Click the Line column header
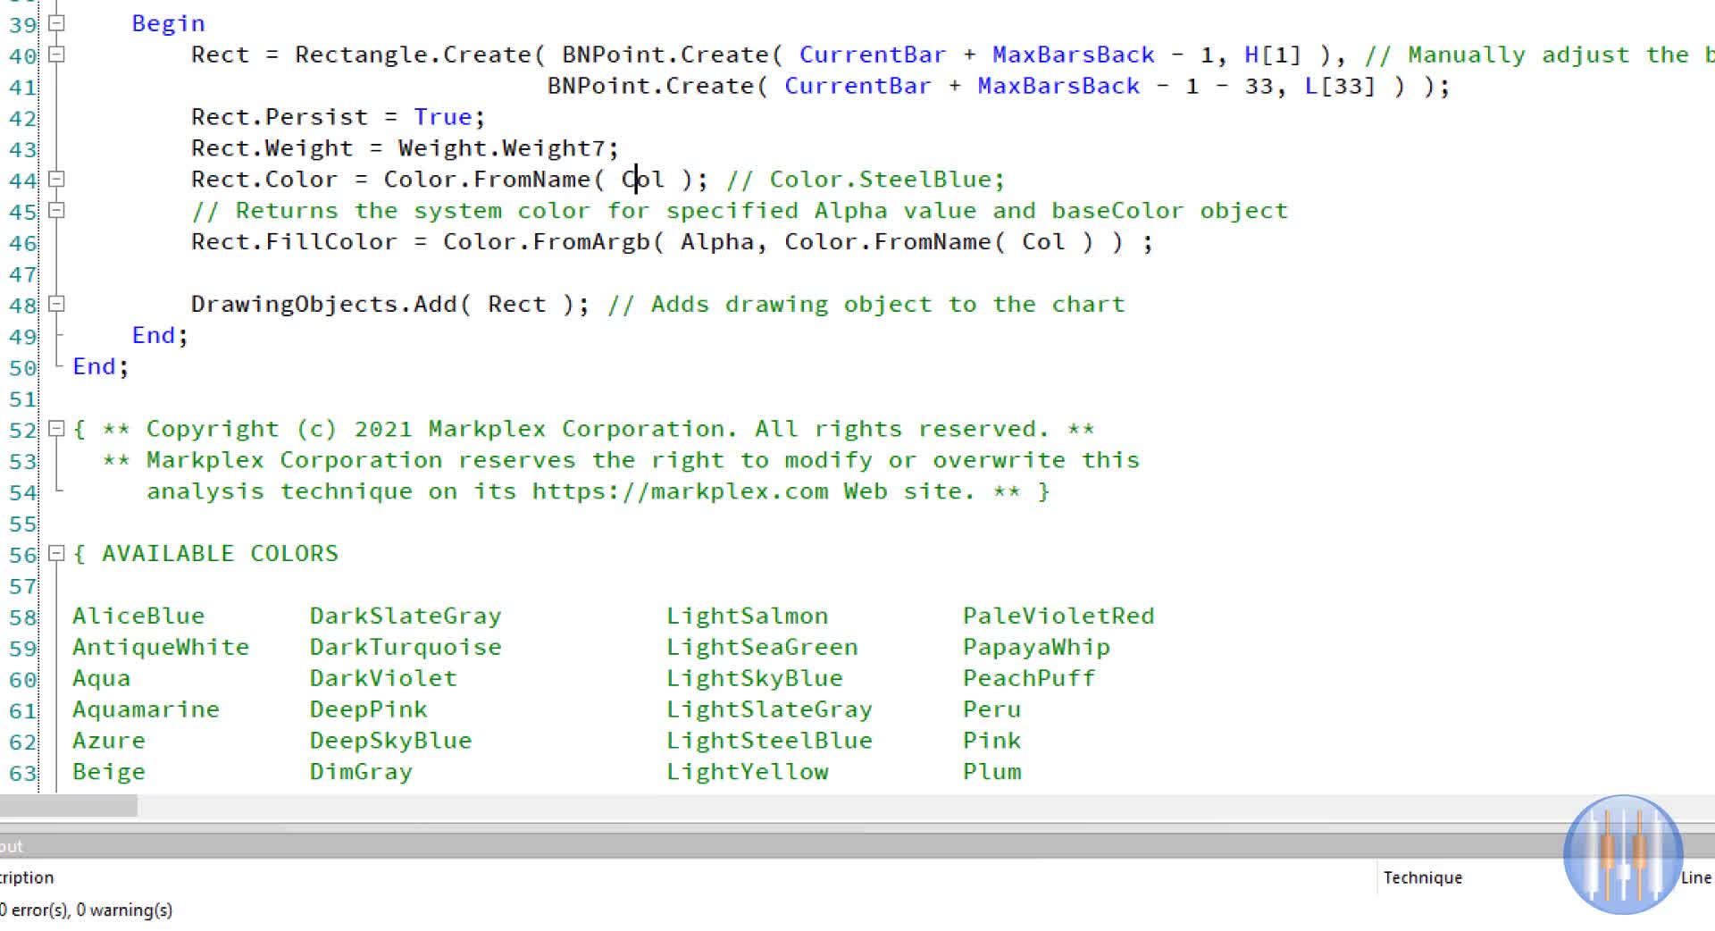The width and height of the screenshot is (1715, 931). [1695, 877]
